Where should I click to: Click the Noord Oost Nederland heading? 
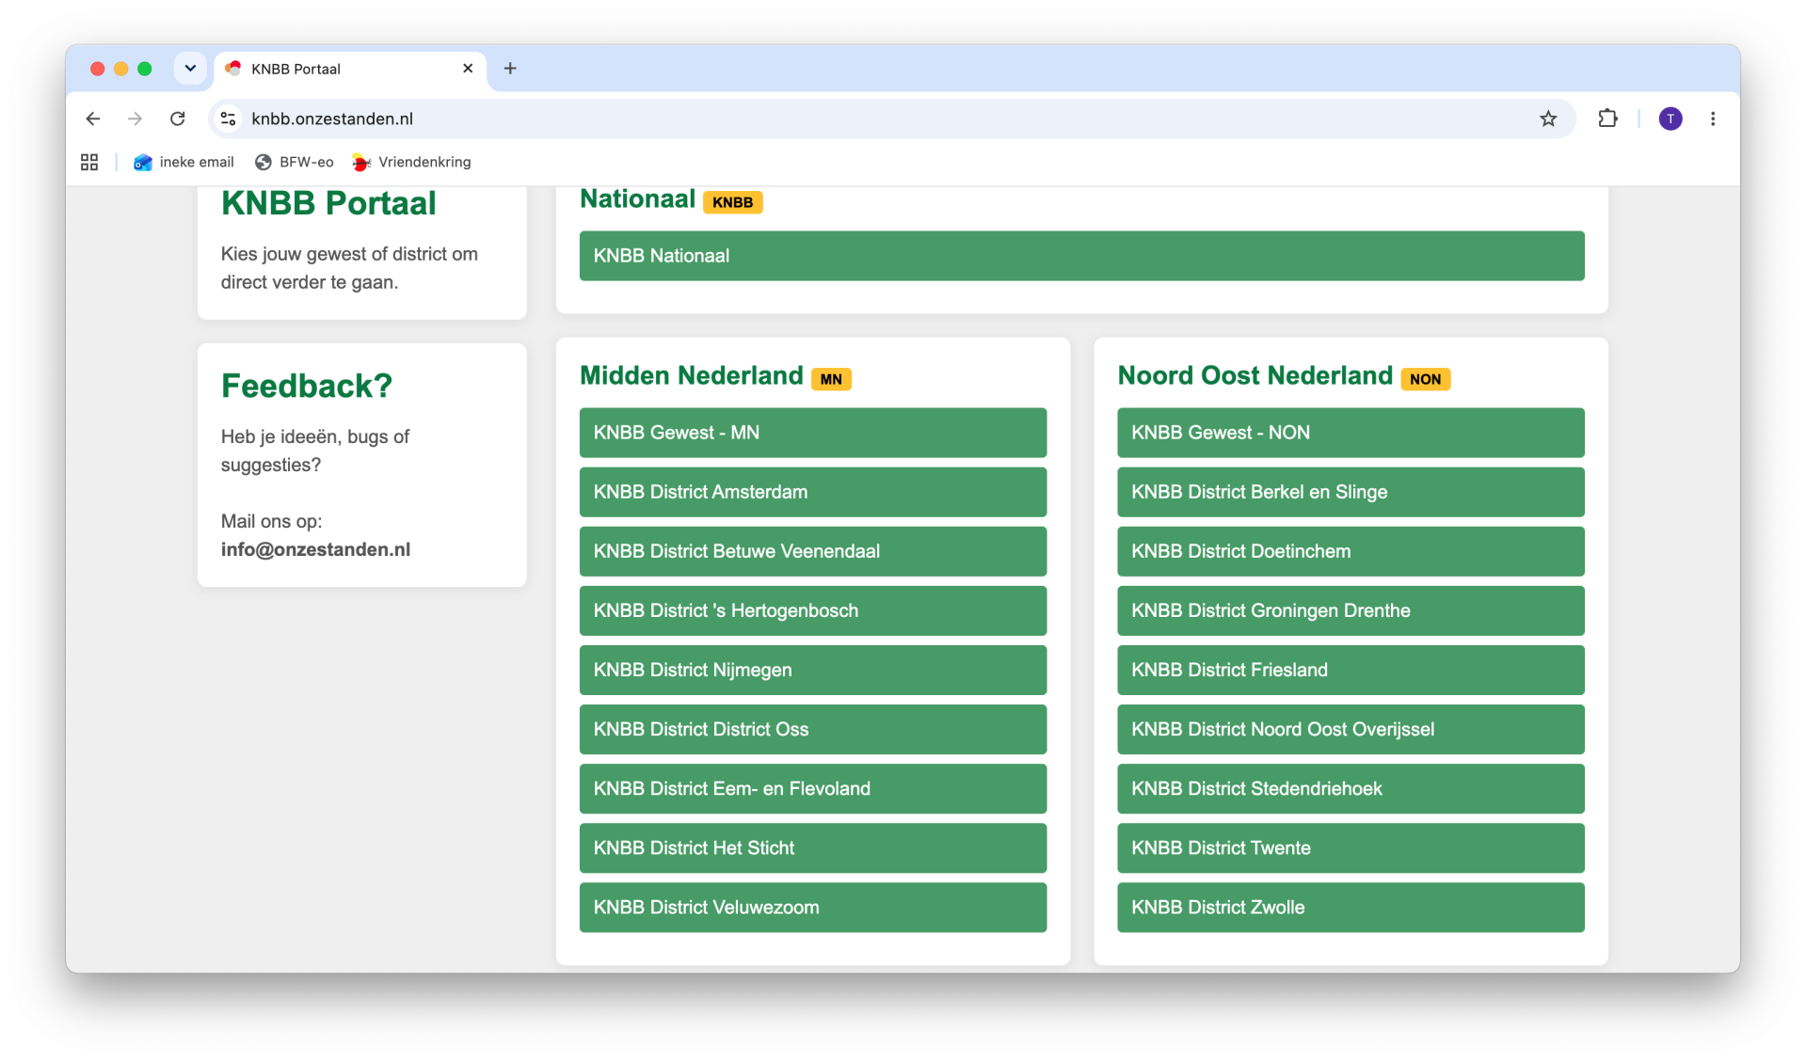[x=1255, y=375]
